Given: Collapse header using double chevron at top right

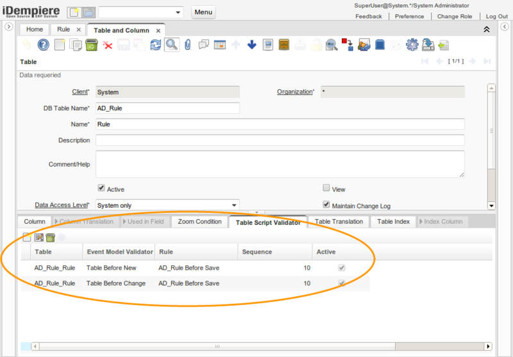Looking at the screenshot, I should (487, 29).
